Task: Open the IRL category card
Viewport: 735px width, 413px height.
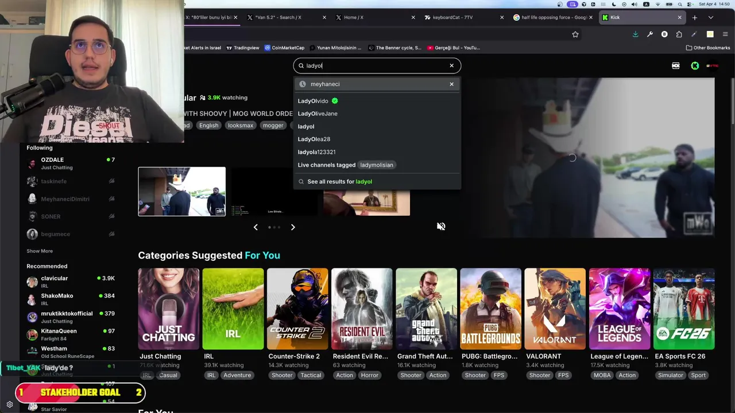Action: [233, 309]
